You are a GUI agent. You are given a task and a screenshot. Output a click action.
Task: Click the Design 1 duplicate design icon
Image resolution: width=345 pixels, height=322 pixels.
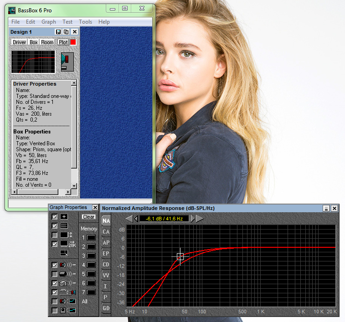click(x=66, y=32)
